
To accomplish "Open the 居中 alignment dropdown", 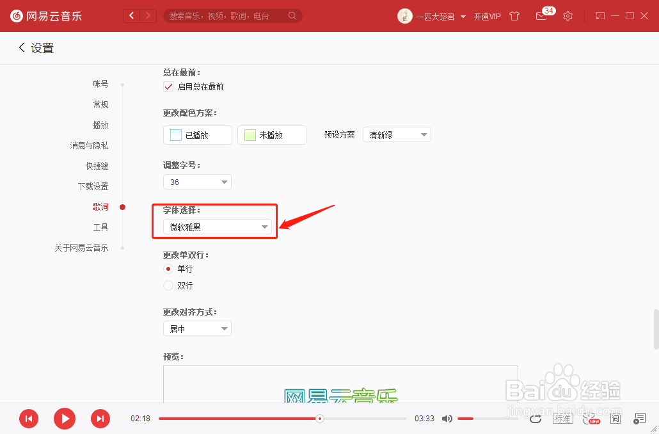I will tap(197, 328).
